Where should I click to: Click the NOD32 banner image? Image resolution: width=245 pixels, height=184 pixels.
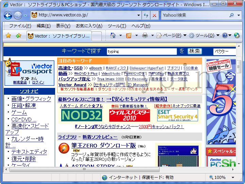(x=82, y=115)
